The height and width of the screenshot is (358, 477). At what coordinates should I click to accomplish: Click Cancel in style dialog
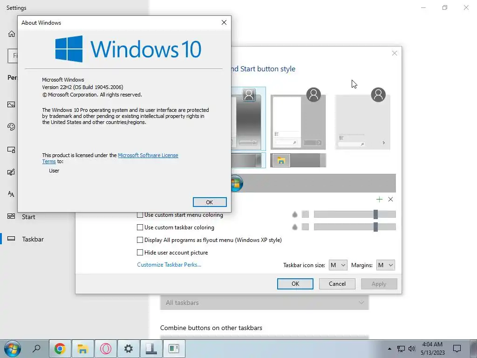(x=337, y=284)
